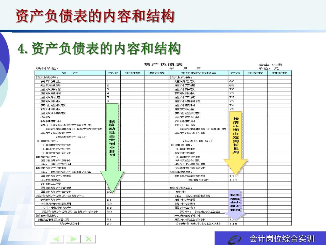Select the 其它流动资产 row
This screenshot has height=245, width=326.
(x=56, y=133)
